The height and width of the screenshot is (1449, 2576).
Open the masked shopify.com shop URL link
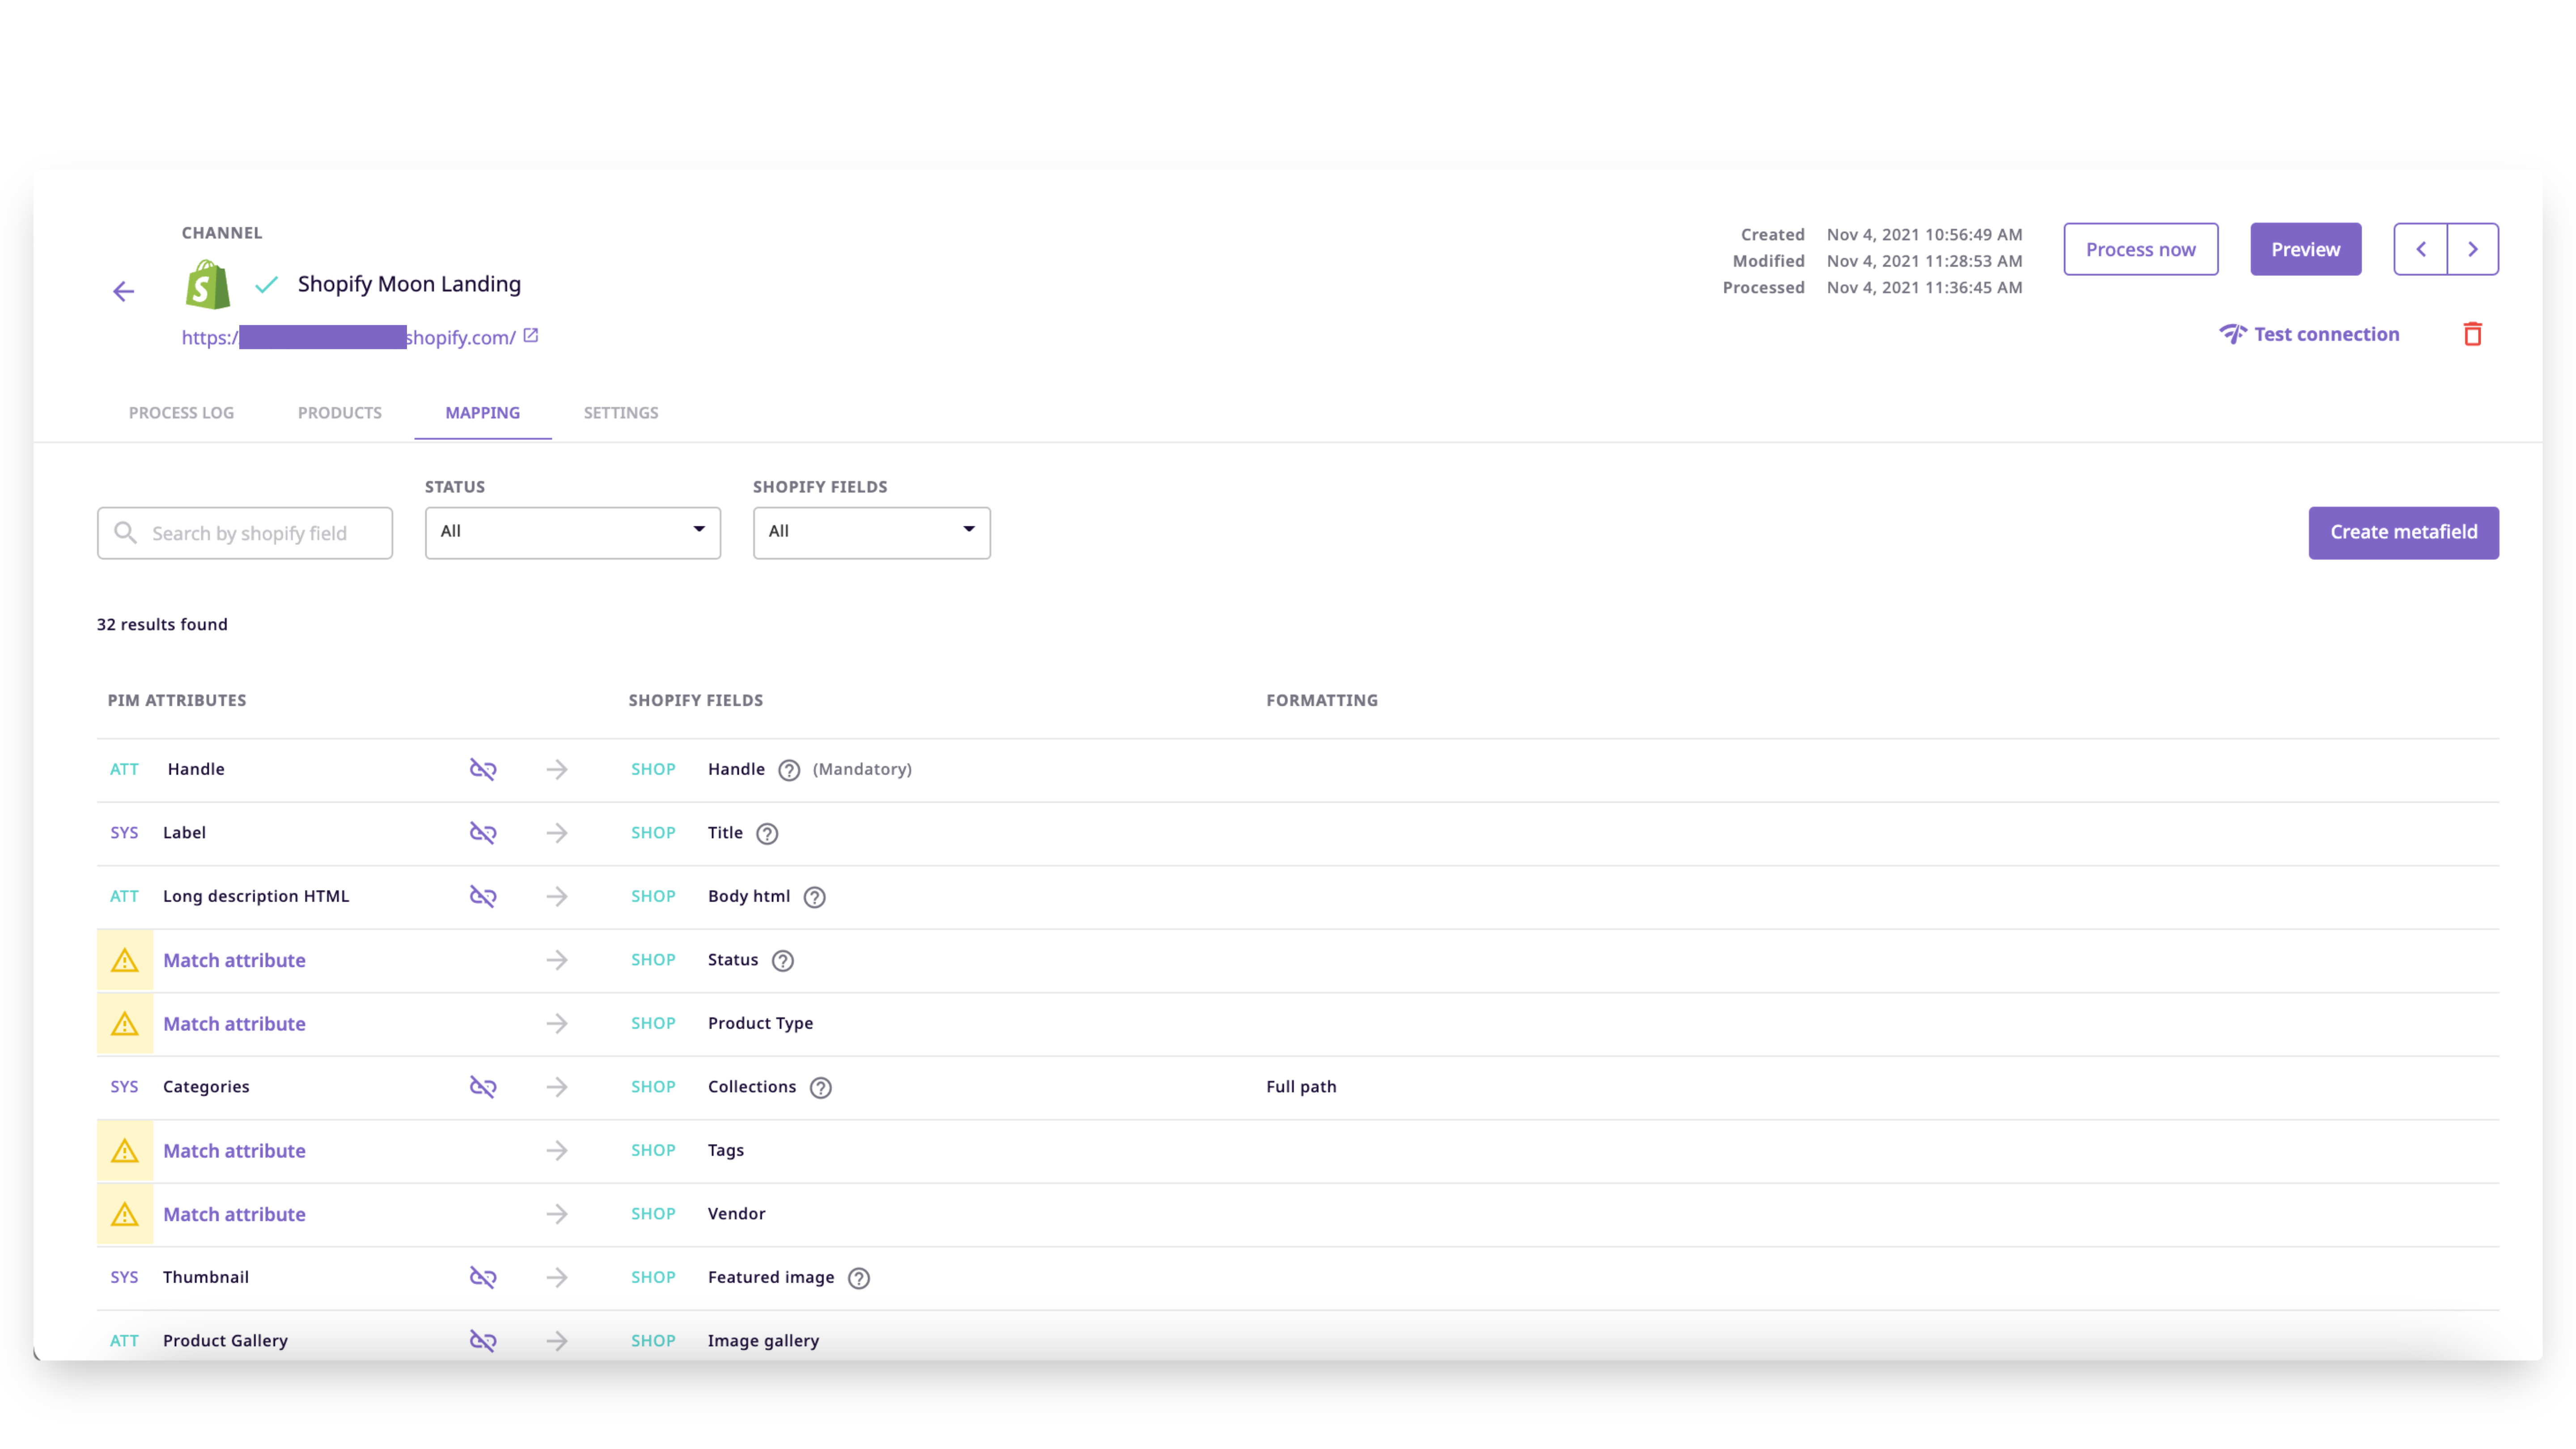(349, 337)
